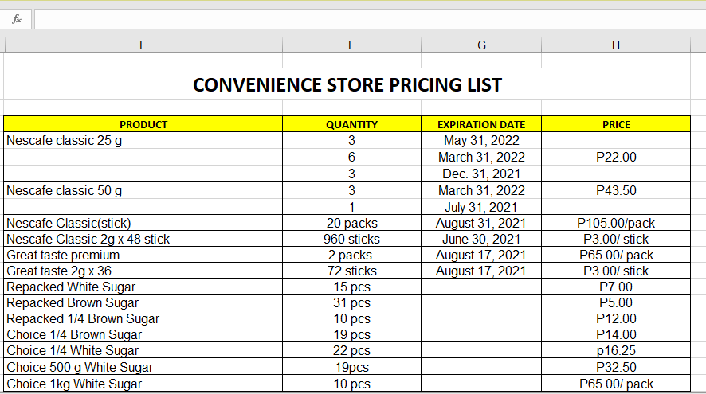
Task: Select the Convenience Store Pricing List title cell
Action: tap(347, 85)
